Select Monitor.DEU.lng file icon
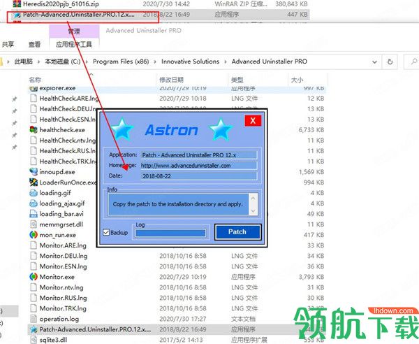Screen dimensions: 419x344 (33, 256)
